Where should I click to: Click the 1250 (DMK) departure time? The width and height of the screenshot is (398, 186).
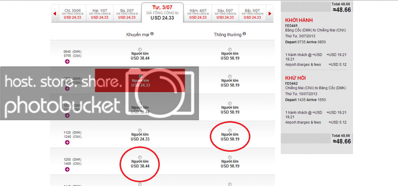click(72, 159)
